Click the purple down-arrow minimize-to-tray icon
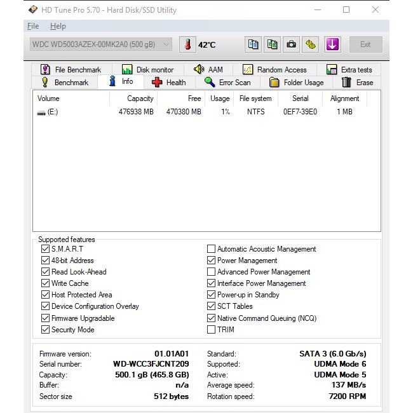 click(332, 44)
